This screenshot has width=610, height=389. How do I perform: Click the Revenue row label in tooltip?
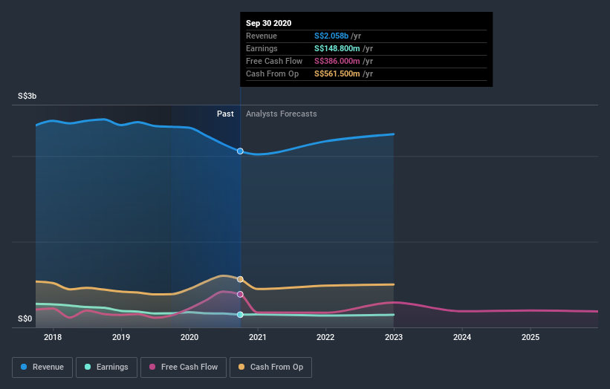pyautogui.click(x=262, y=36)
